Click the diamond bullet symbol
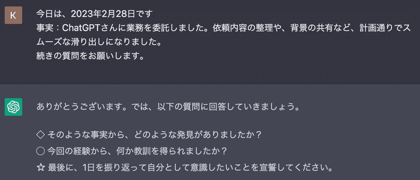 (40, 135)
